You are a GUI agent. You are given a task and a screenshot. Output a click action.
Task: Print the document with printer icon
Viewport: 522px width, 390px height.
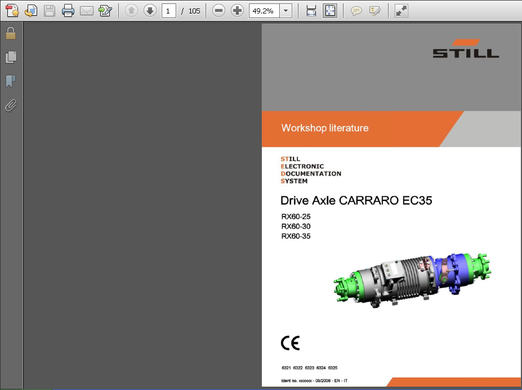[x=68, y=11]
